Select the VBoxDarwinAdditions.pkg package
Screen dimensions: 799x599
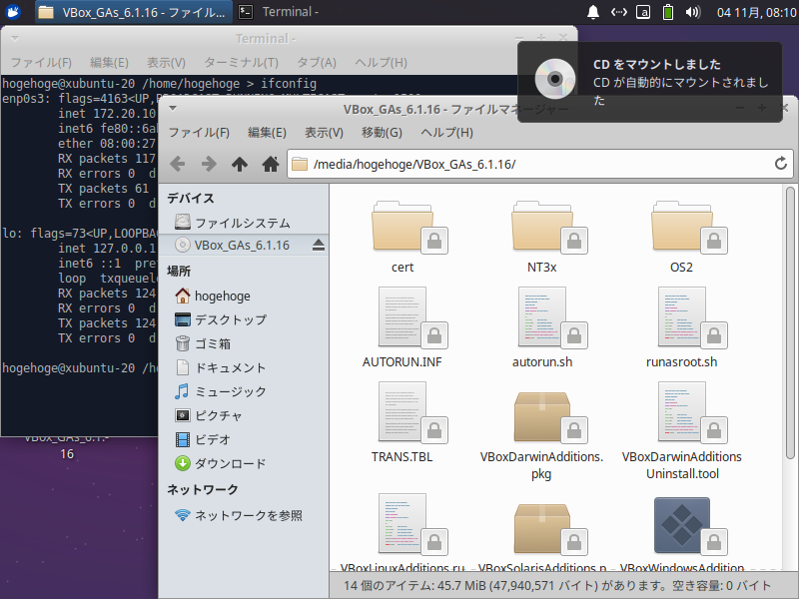pos(541,435)
